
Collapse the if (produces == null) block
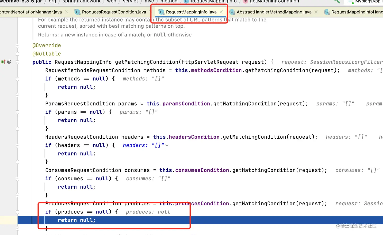pos(17,212)
